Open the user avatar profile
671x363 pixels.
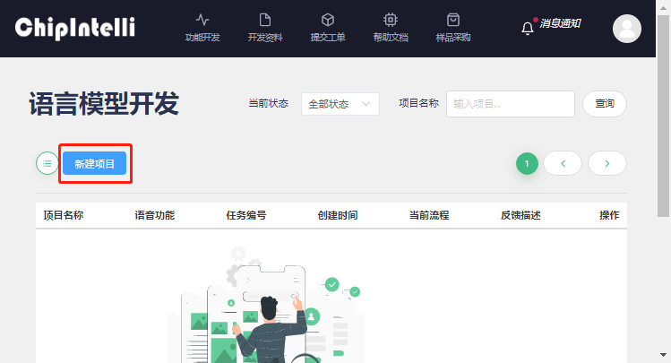(x=626, y=29)
